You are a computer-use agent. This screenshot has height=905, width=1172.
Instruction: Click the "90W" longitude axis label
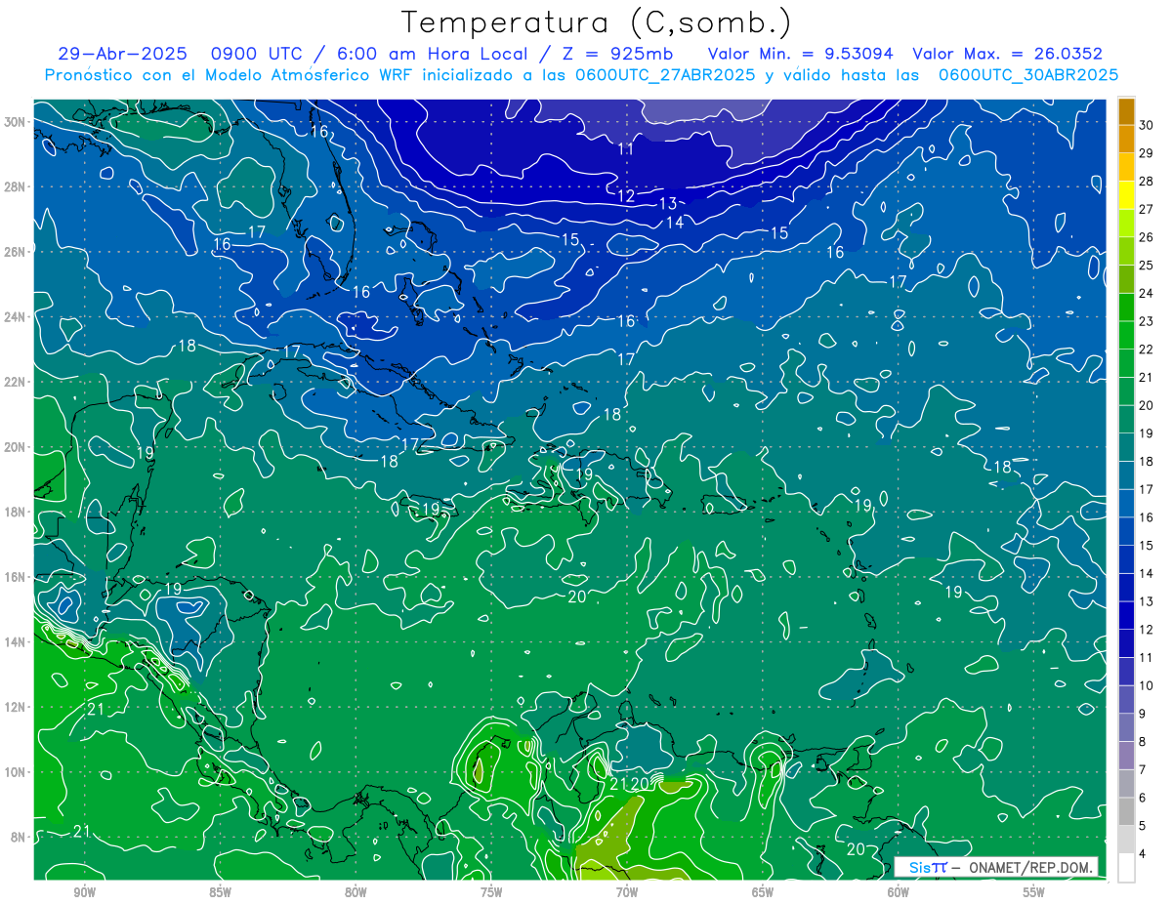pyautogui.click(x=84, y=892)
